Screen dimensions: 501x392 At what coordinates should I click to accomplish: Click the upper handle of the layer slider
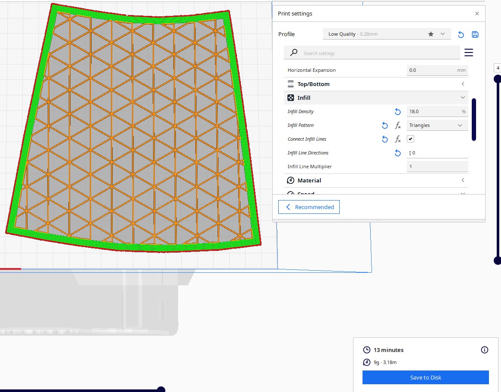498,79
